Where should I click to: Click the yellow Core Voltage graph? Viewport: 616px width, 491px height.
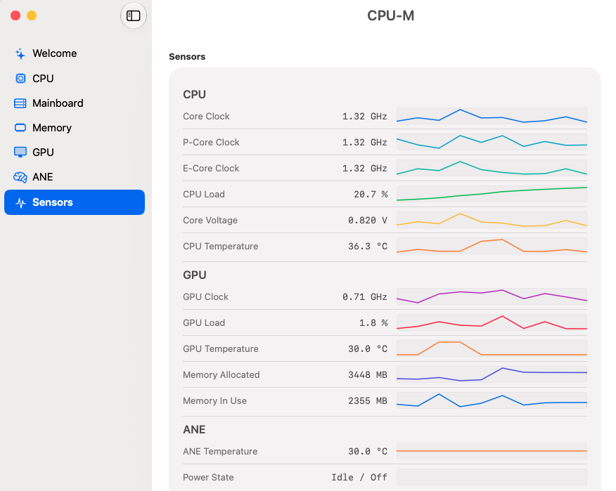[x=492, y=220]
